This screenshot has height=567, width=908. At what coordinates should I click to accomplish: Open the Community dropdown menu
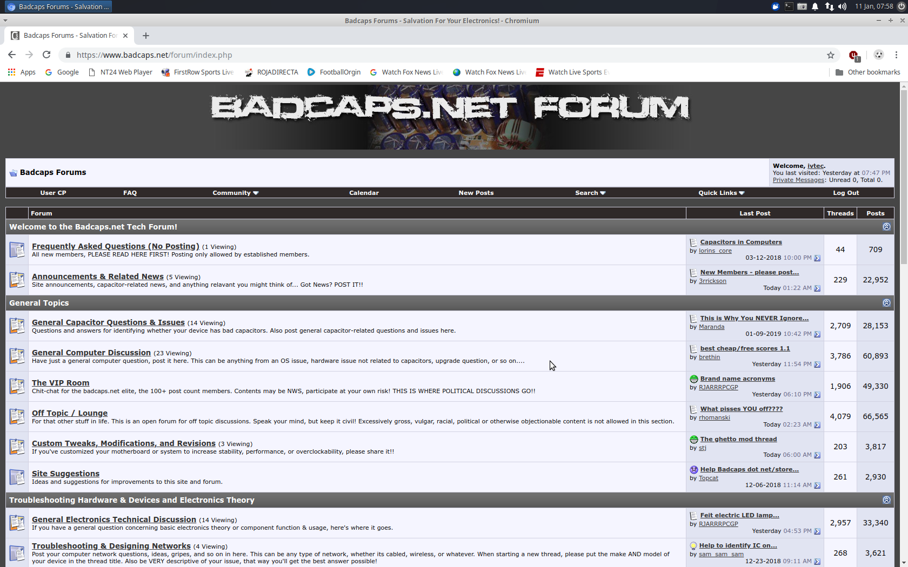click(x=236, y=193)
